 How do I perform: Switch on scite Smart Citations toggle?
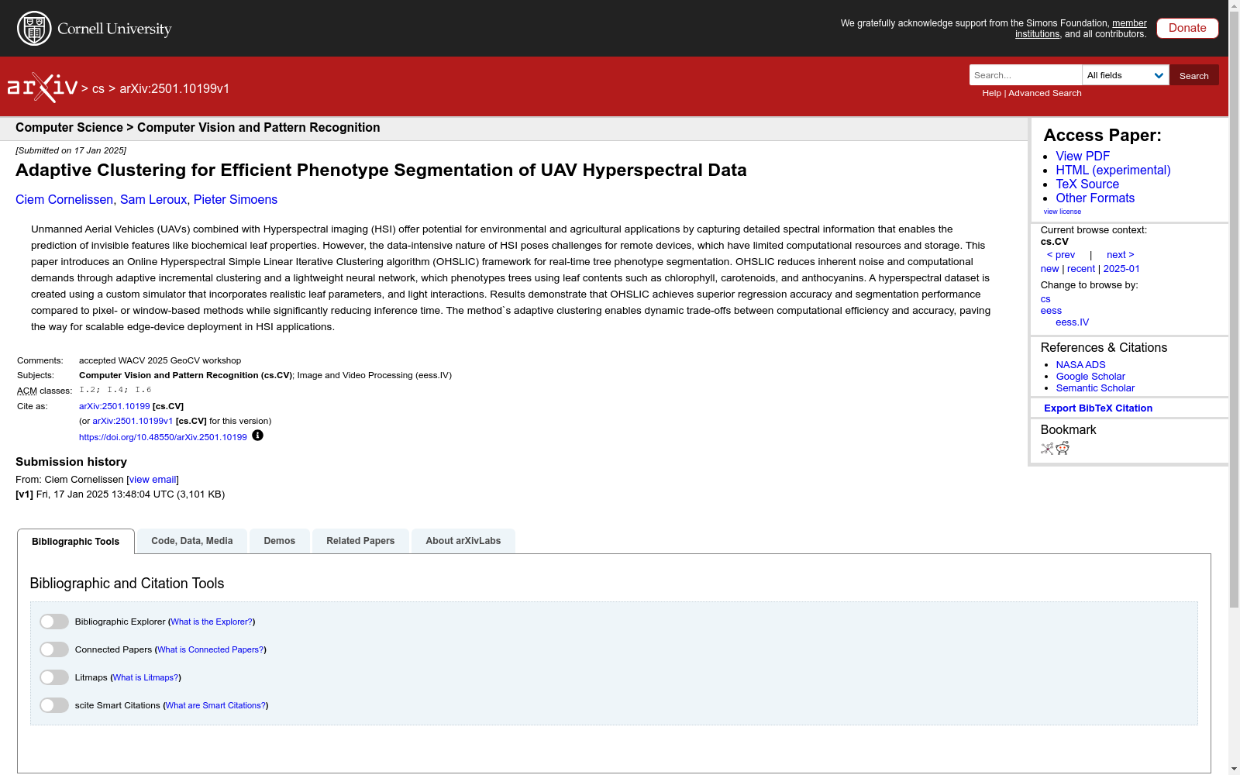(x=54, y=705)
